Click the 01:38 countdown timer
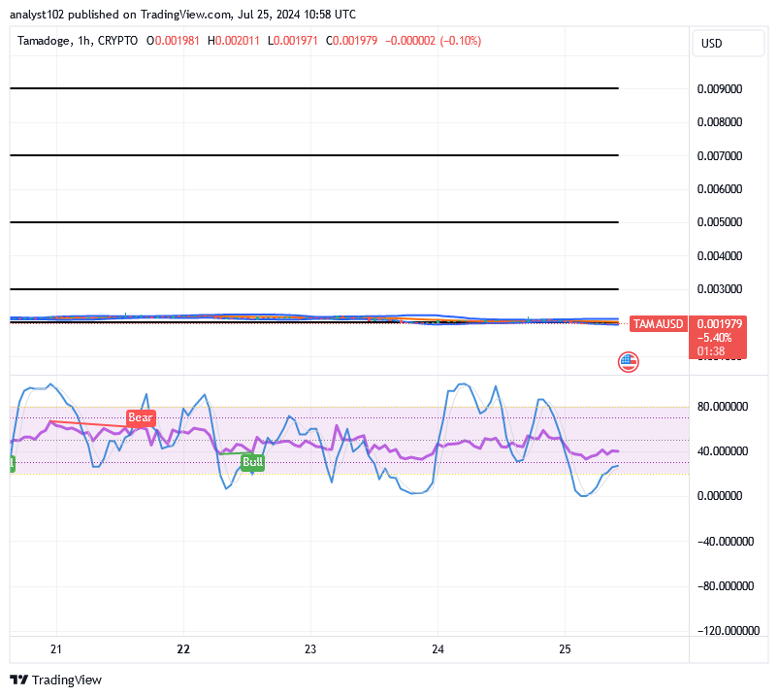Screen dimensions: 778x697 point(711,351)
